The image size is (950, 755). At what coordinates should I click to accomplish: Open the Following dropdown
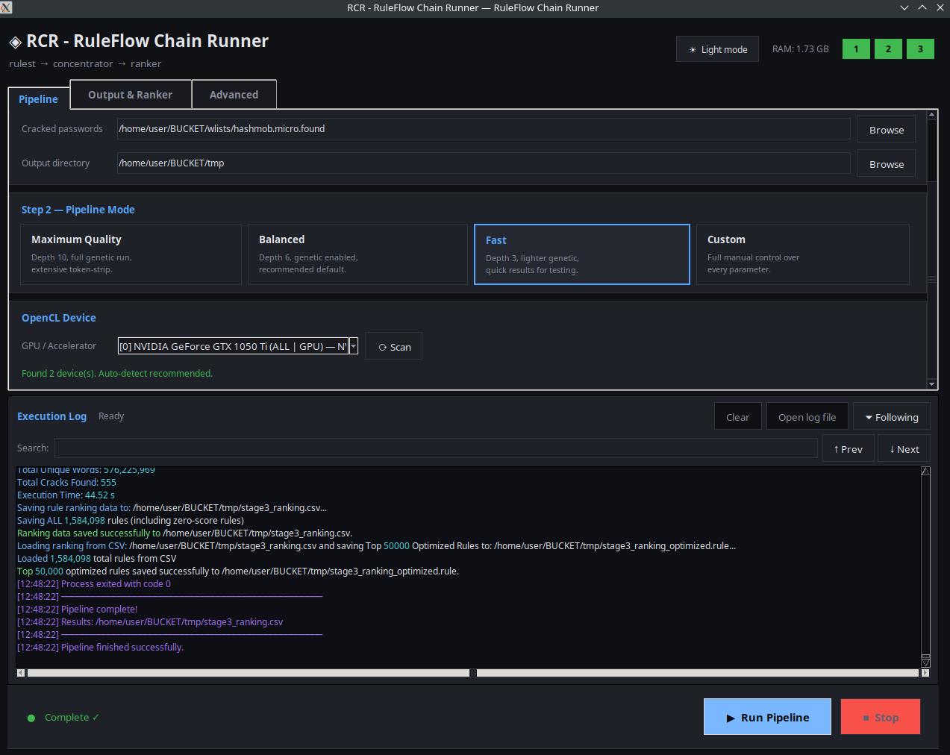coord(892,417)
